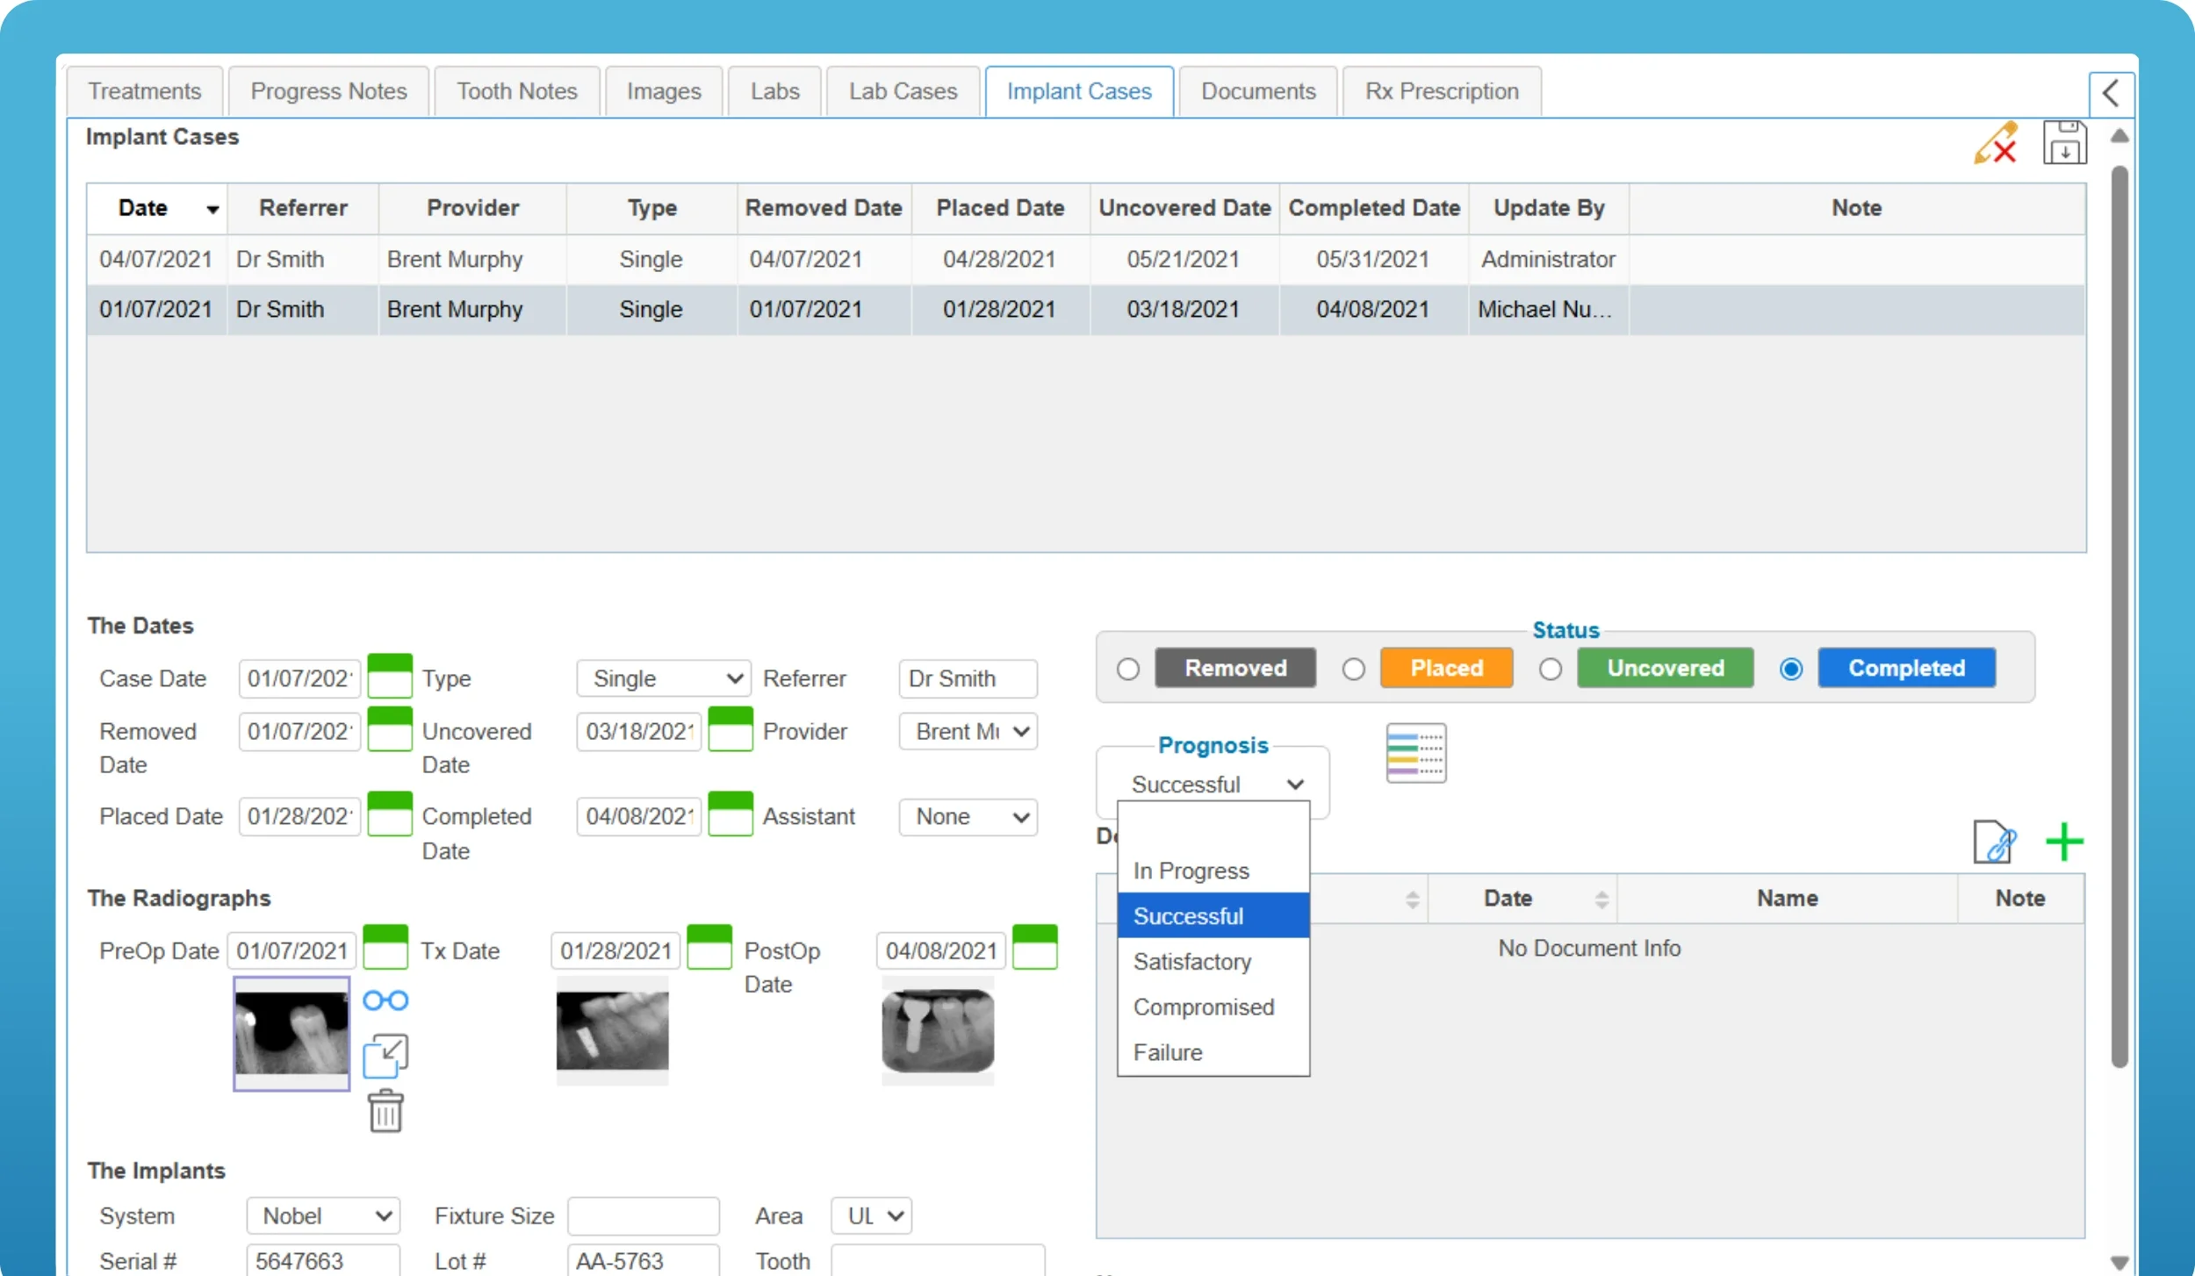Click the glasses icon beside PreOp radiograph
Screen dimensions: 2195x1276
click(385, 1000)
